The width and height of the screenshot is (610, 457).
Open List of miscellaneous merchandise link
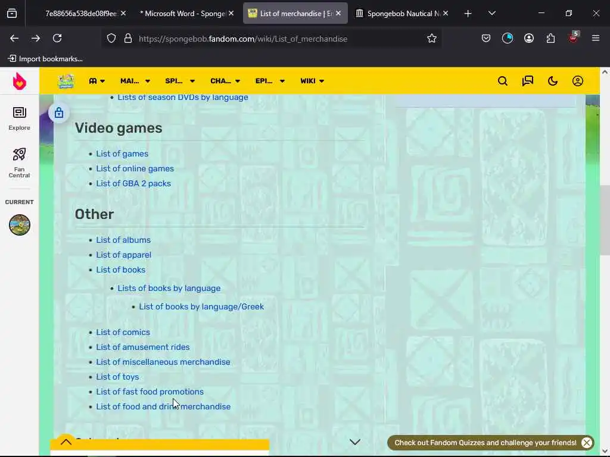point(163,362)
